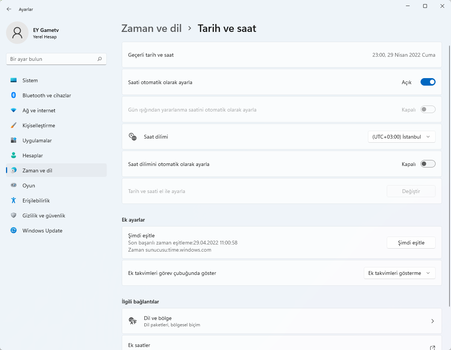Enable Saat dilimini otomatik olarak ayarla
Viewport: 451px width, 350px height.
point(428,164)
